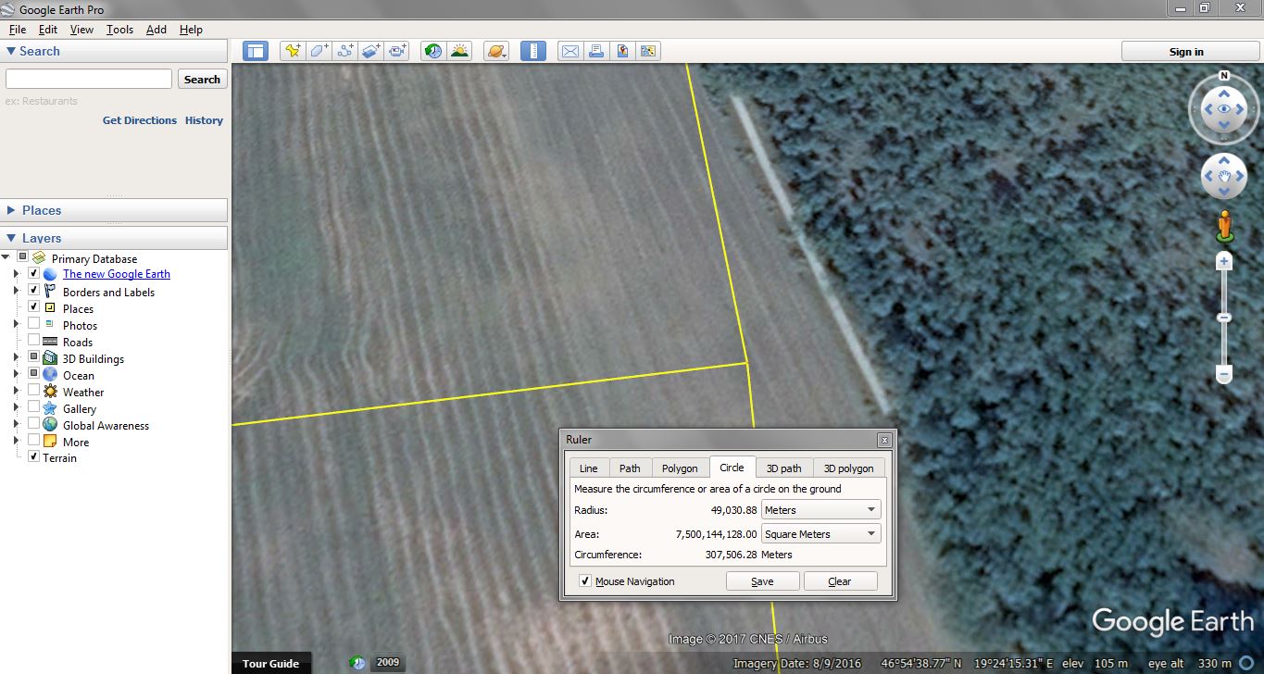Screen dimensions: 1264x674
Task: Select the Global Awareness globe icon
Action: click(50, 425)
